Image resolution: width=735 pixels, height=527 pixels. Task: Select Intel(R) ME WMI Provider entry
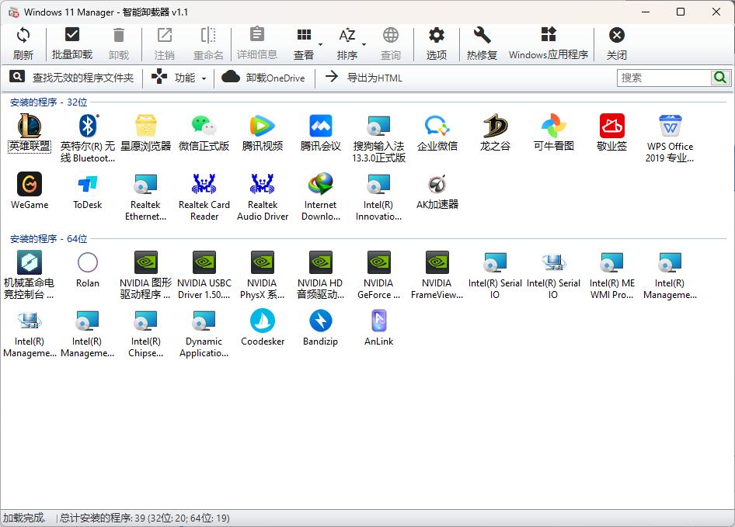pyautogui.click(x=611, y=275)
